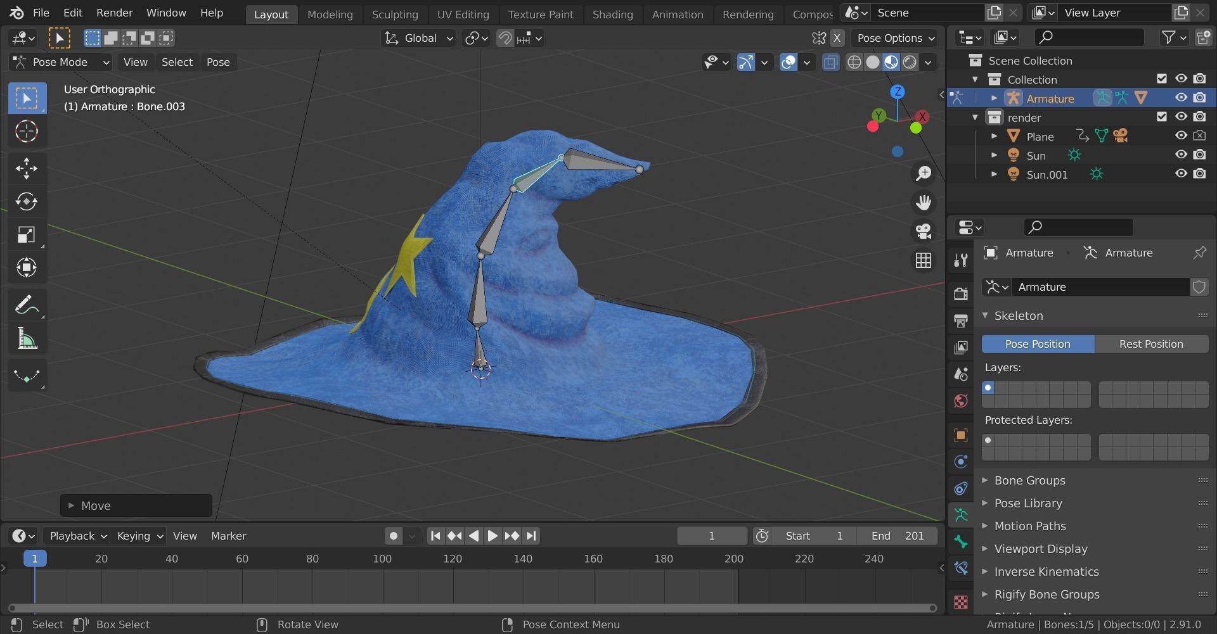Switch to the Shading workspace tab

(x=612, y=14)
